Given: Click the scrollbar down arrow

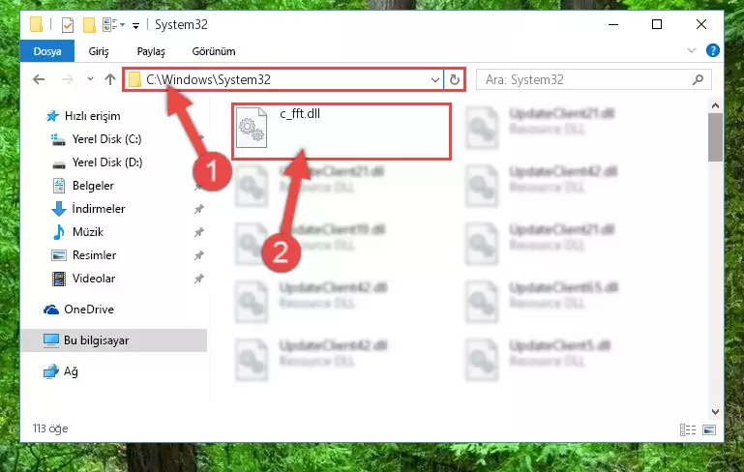Looking at the screenshot, I should pos(715,412).
